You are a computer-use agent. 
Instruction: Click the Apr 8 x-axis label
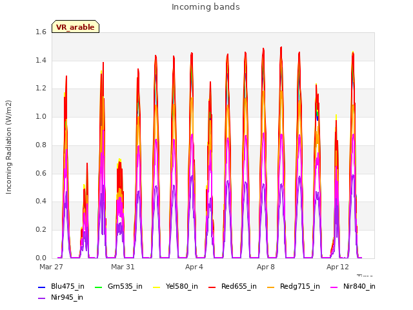[266, 267]
